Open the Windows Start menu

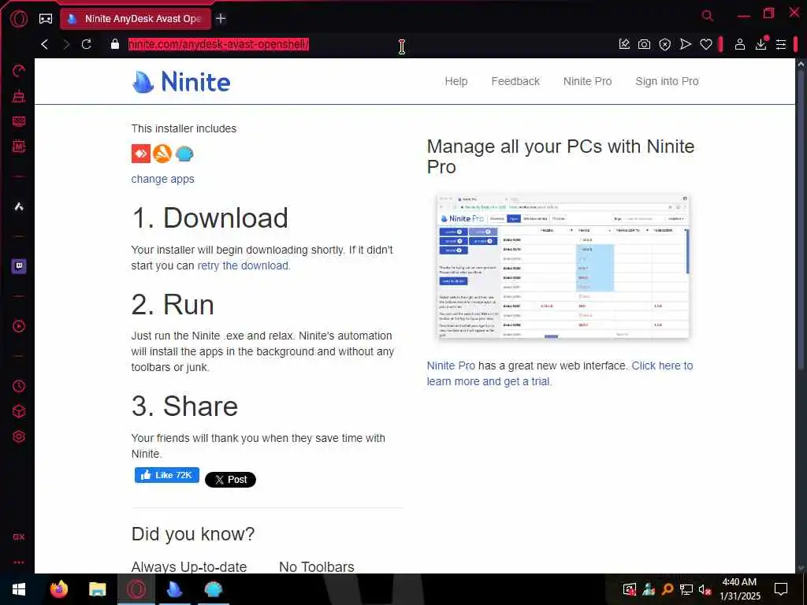(x=19, y=589)
